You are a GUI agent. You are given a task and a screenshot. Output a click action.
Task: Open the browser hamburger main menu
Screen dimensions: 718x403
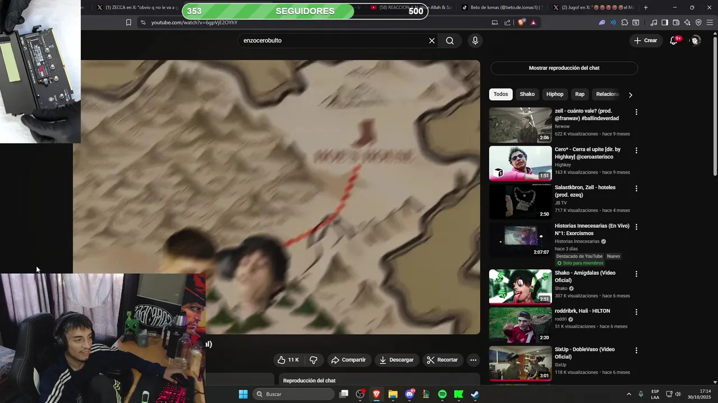pyautogui.click(x=710, y=22)
